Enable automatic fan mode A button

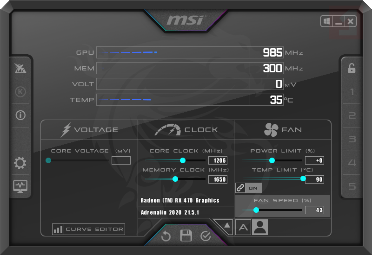(x=243, y=227)
